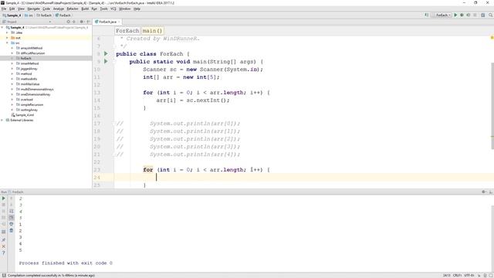
Task: Click UTF-8 encoding in status bar
Action: coord(469,276)
